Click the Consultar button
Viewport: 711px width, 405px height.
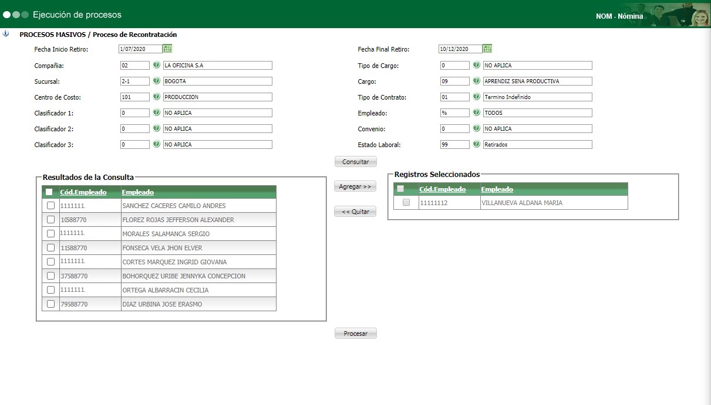(x=355, y=162)
